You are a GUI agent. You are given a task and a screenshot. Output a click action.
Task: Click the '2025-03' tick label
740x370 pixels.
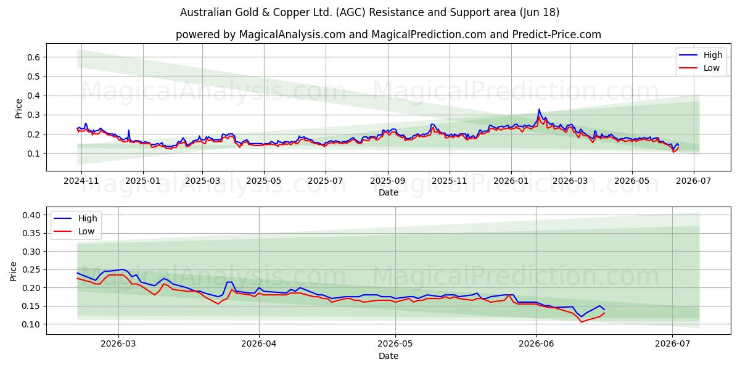coord(202,181)
